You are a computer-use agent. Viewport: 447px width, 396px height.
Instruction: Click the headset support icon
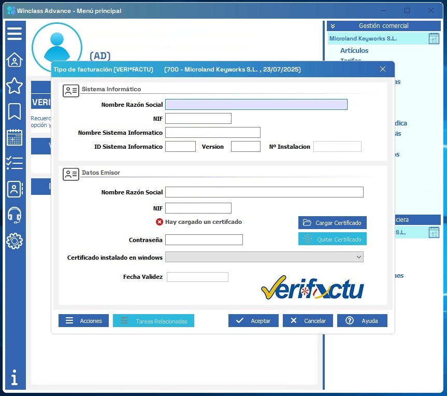click(x=15, y=215)
